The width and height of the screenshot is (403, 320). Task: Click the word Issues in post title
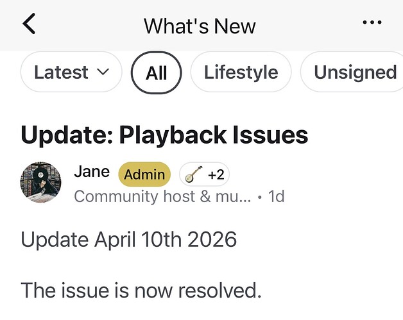270,135
